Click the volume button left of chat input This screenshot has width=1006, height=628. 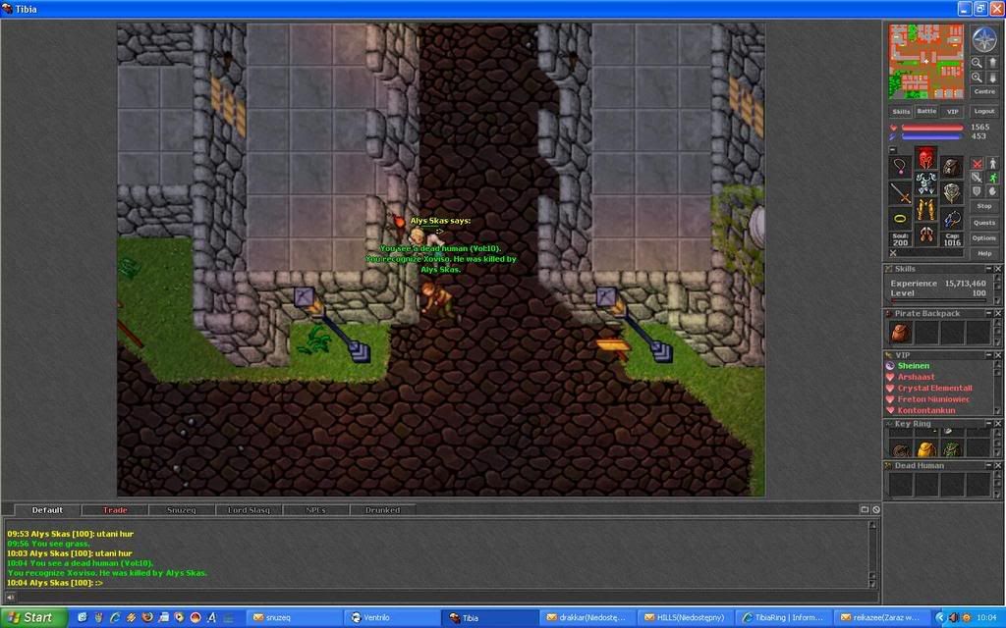10,598
